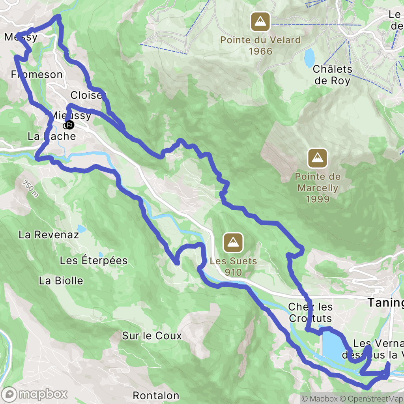Click the La Biolle place label

(61, 281)
